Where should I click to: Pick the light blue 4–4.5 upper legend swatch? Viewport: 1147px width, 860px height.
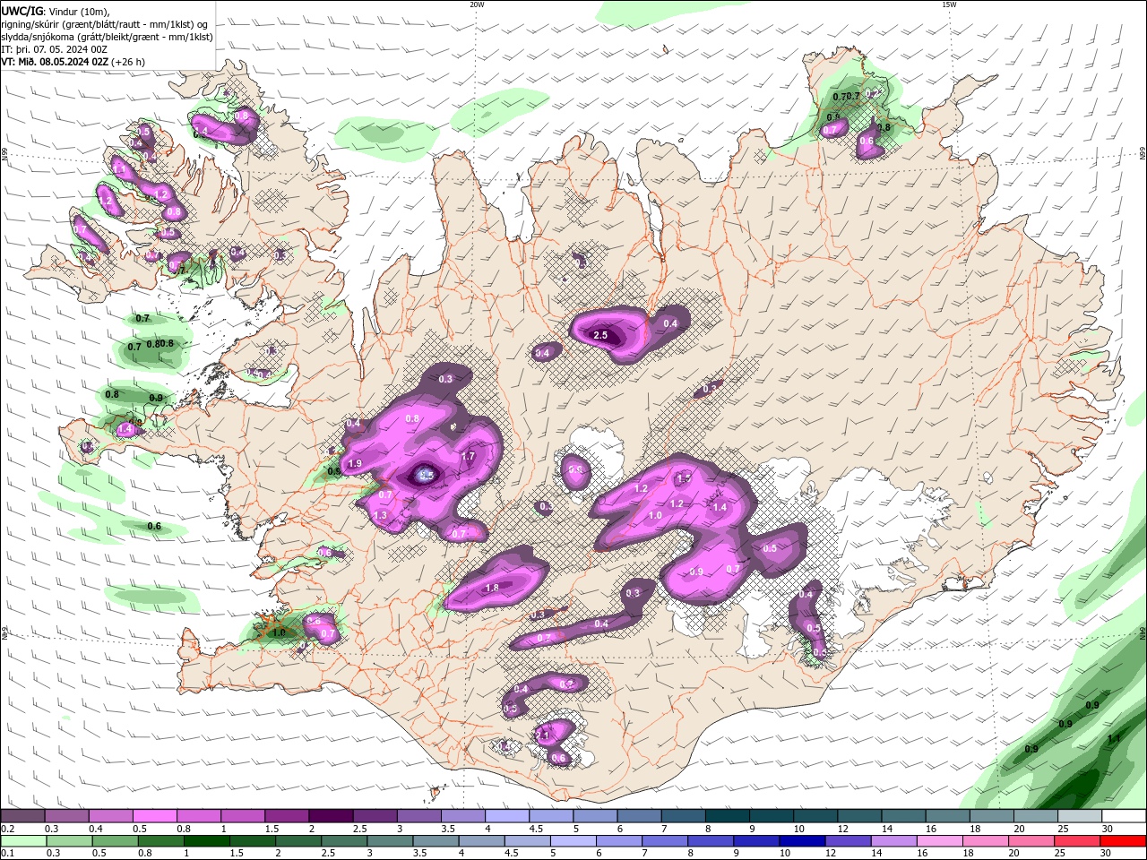pos(505,816)
